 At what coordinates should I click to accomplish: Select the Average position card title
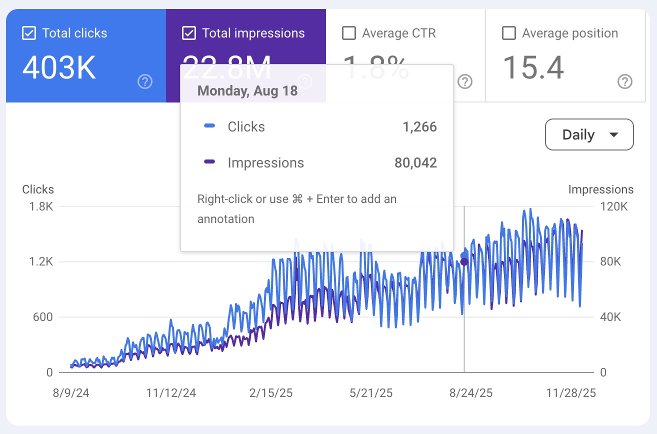569,33
